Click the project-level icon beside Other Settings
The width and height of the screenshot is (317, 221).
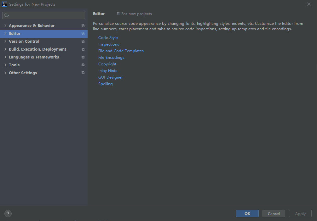point(83,73)
